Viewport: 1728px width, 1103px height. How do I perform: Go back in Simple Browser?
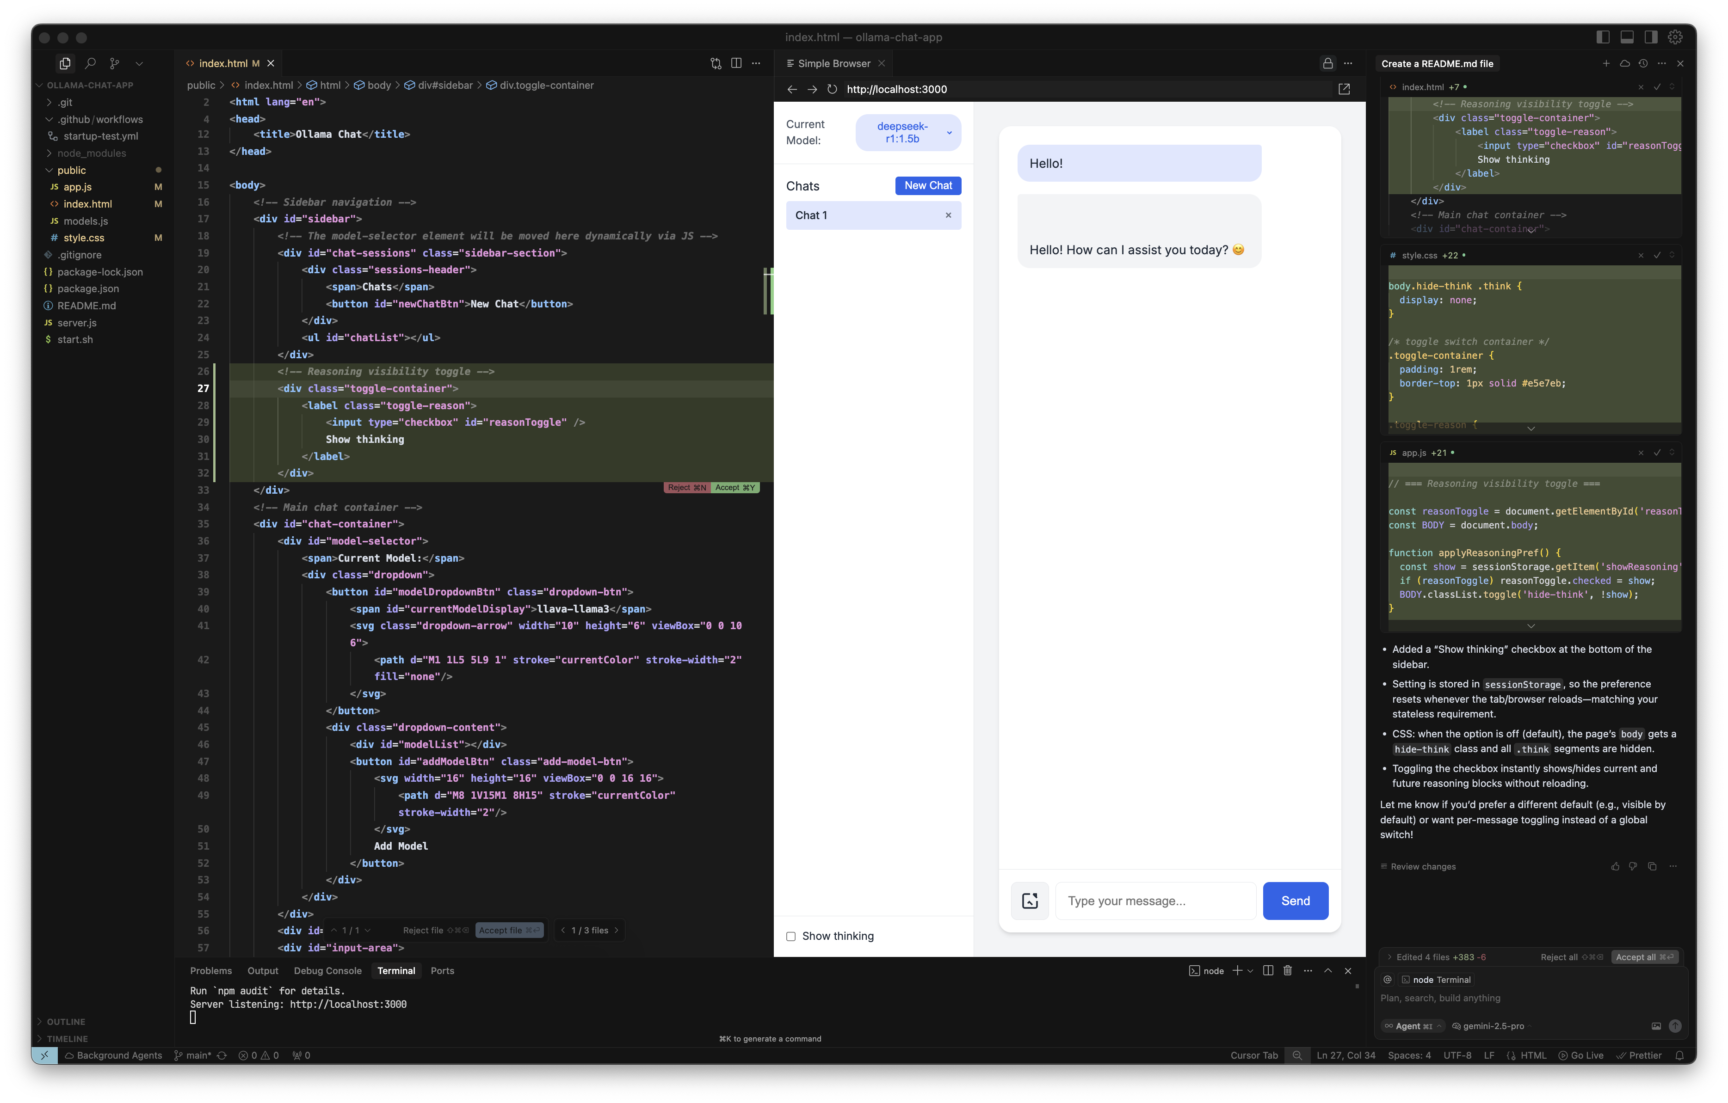[791, 89]
